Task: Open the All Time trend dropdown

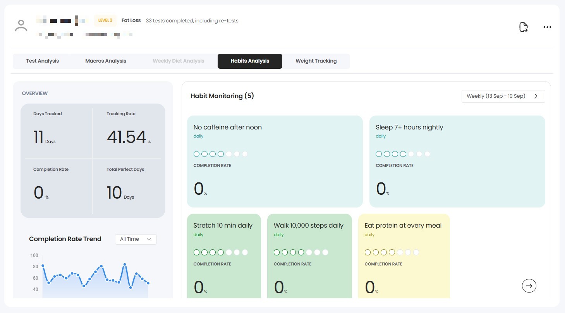Action: point(136,239)
